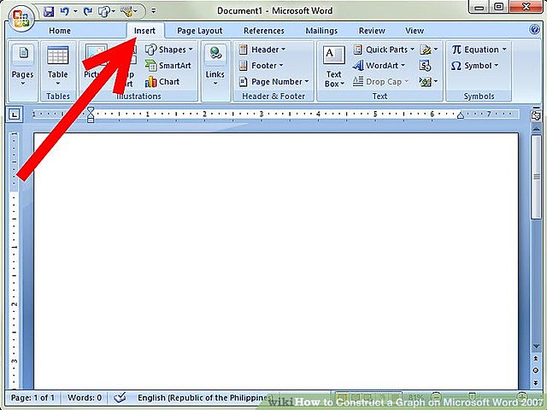The height and width of the screenshot is (410, 547).
Task: Click inside the blank document page
Action: pyautogui.click(x=276, y=261)
